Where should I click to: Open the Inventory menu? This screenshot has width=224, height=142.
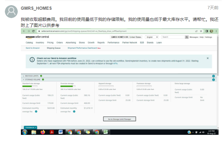click(x=40, y=43)
